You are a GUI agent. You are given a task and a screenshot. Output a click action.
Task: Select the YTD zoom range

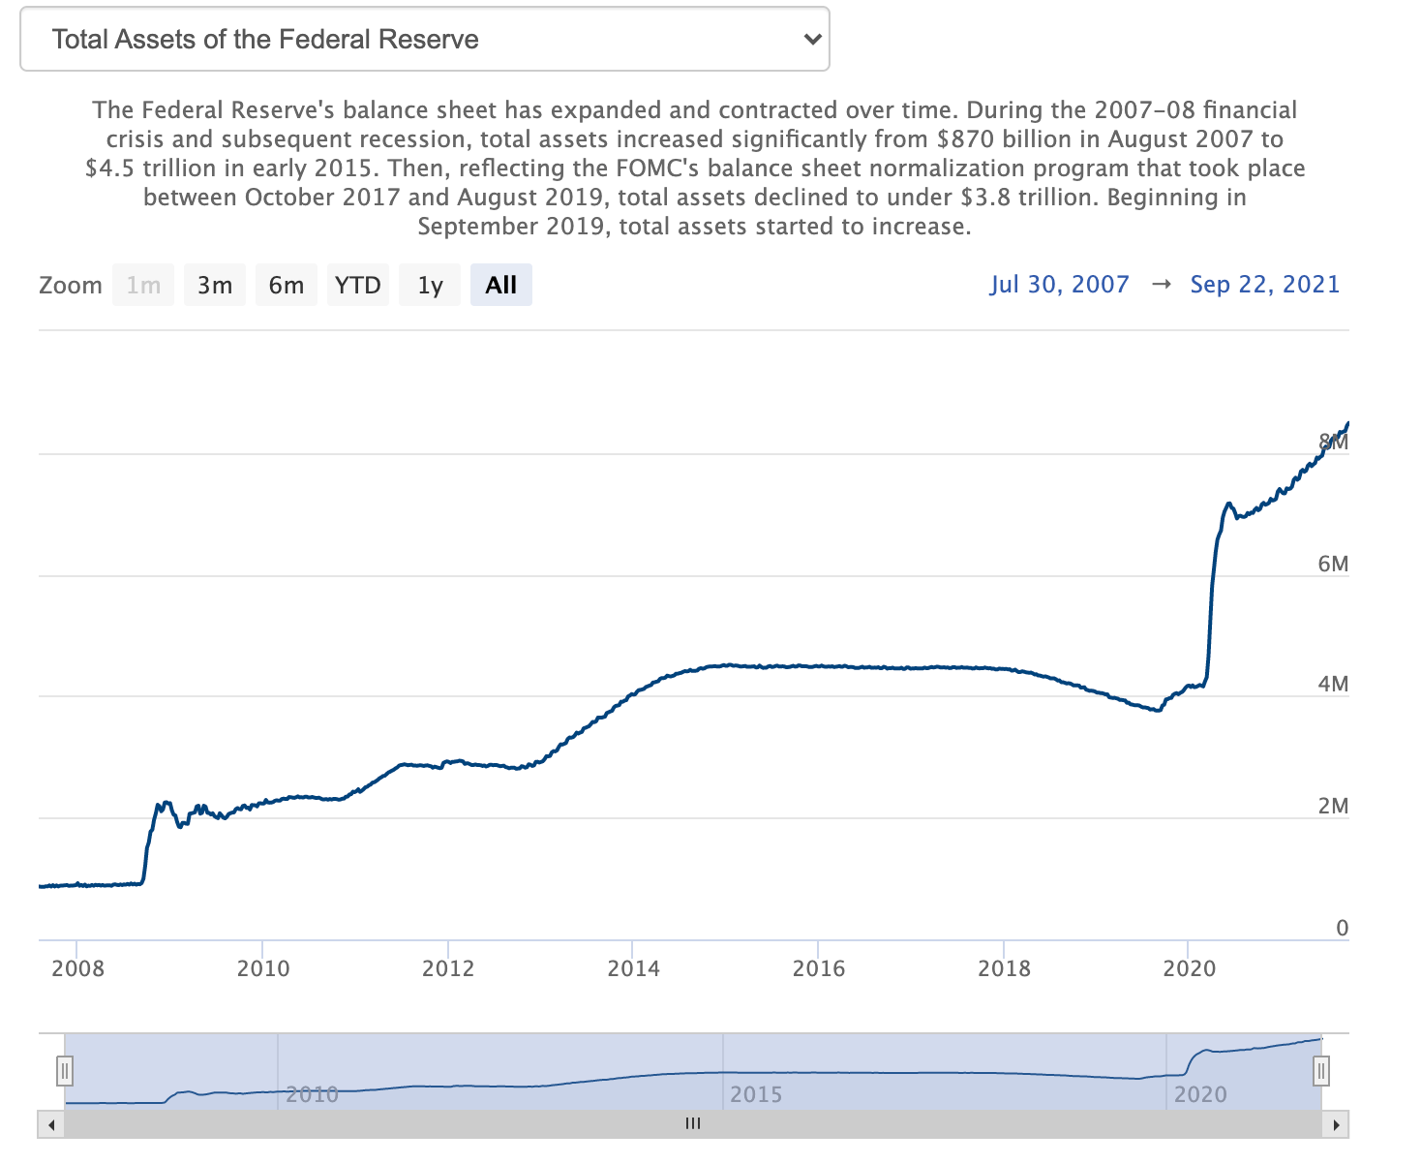358,285
